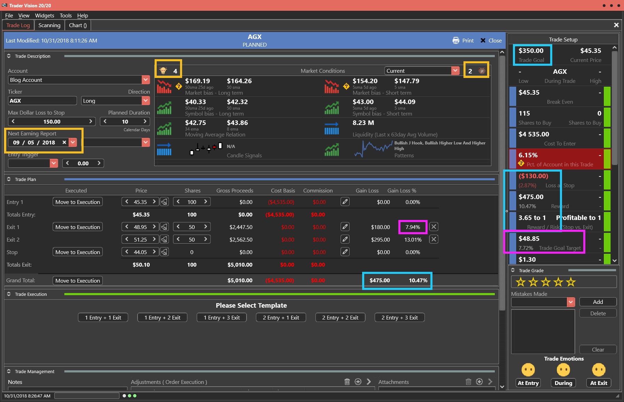
Task: Click the Print printer icon
Action: point(456,40)
